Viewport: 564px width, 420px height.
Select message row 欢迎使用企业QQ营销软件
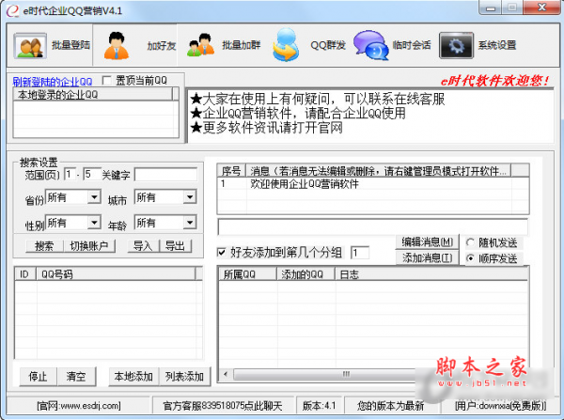coord(364,184)
